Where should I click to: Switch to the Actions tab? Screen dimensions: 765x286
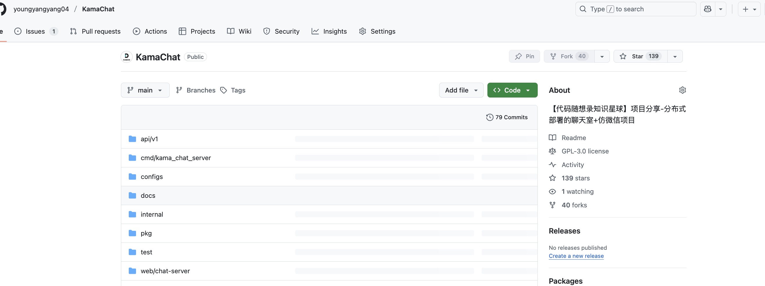(x=150, y=31)
